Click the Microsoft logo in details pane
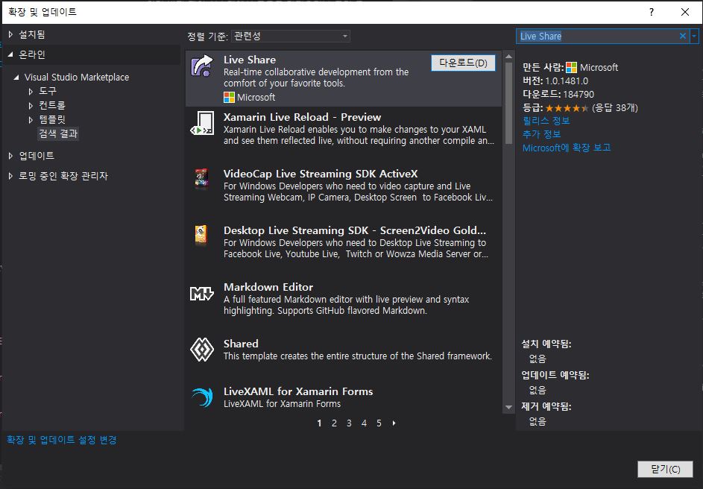 coord(571,68)
